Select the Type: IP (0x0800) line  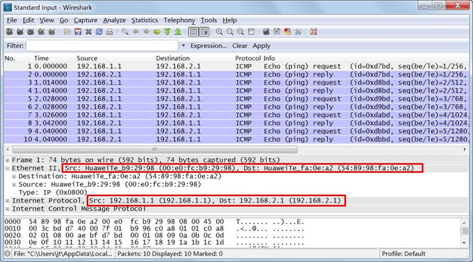[53, 193]
